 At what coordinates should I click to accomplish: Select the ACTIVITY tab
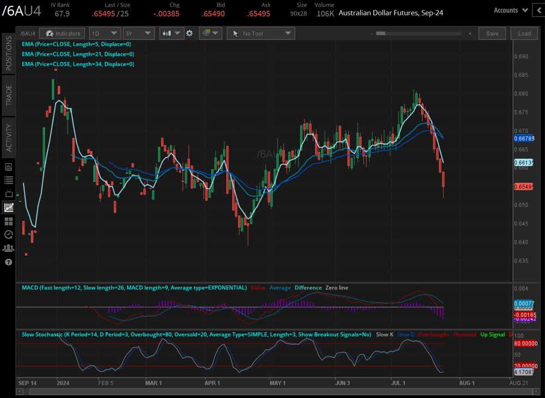(x=7, y=133)
